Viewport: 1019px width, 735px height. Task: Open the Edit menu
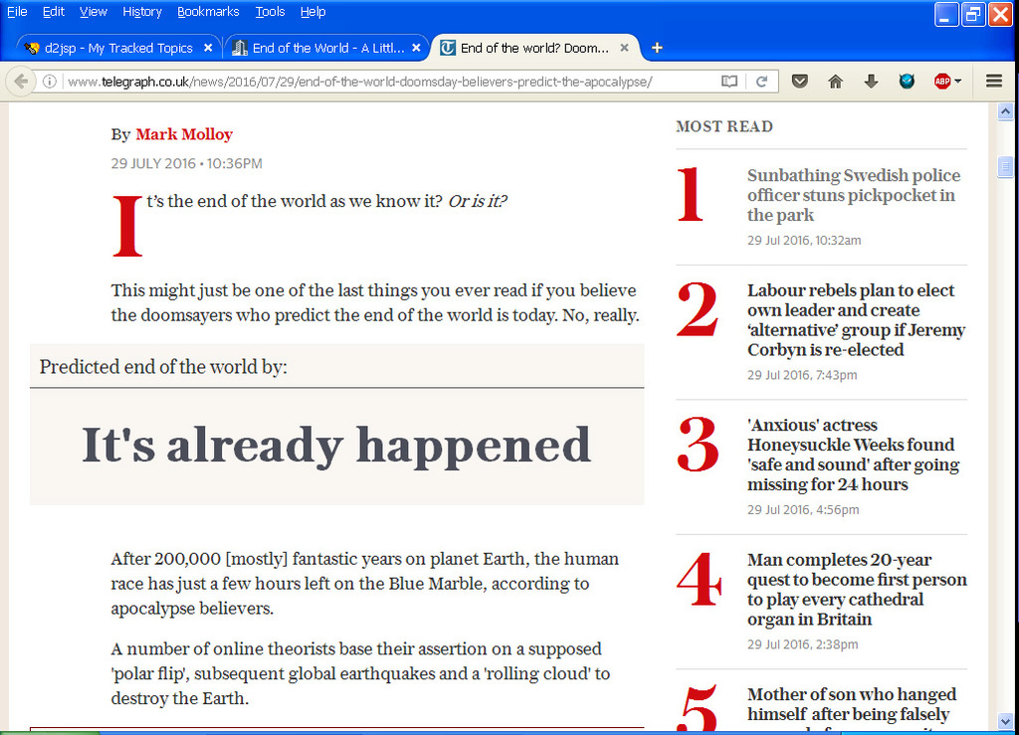(x=54, y=12)
